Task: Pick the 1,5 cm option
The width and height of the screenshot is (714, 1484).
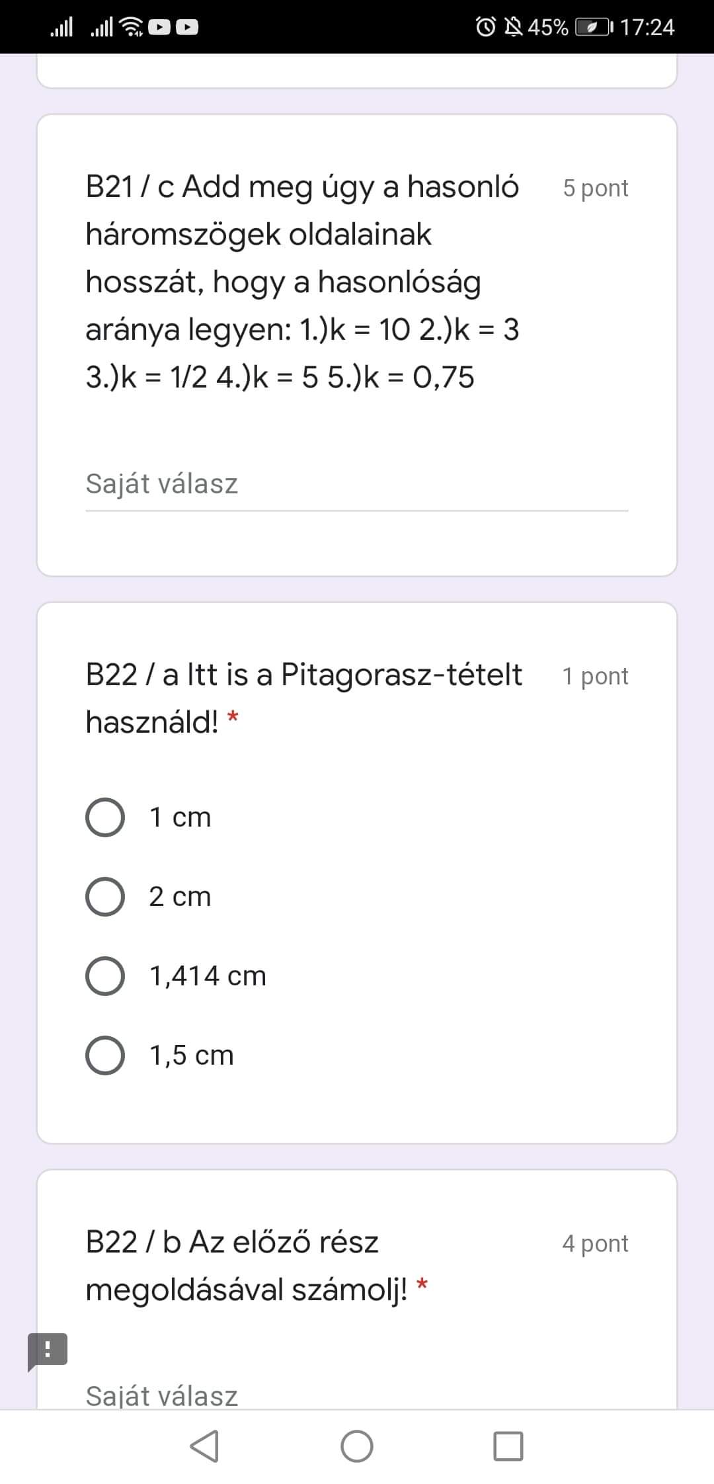Action: 105,1055
